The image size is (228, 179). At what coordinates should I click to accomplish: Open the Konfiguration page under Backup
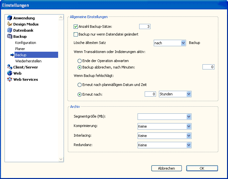(x=26, y=43)
